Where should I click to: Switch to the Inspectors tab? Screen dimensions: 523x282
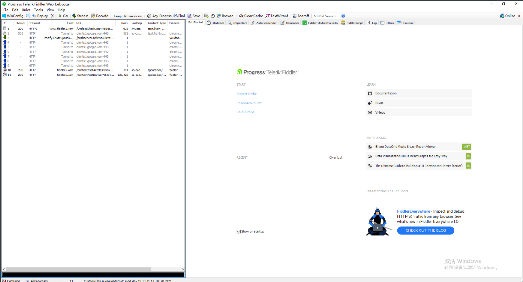(237, 23)
